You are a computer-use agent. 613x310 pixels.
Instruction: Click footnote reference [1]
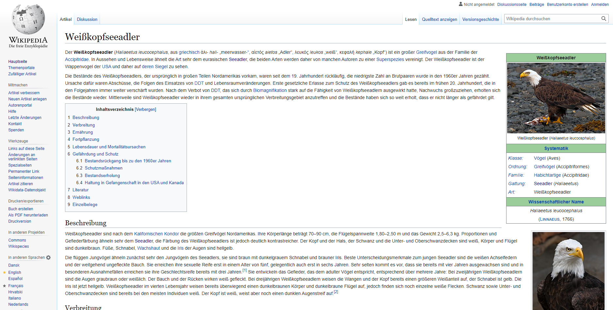[245, 270]
